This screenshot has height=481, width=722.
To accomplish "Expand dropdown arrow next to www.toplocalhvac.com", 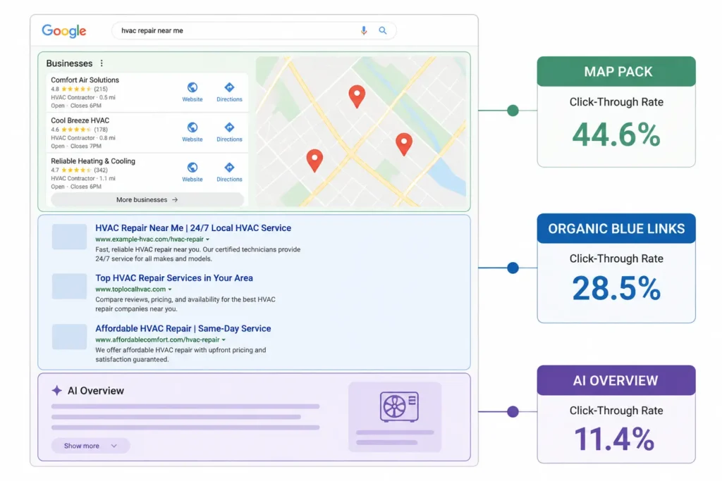I will coord(170,289).
